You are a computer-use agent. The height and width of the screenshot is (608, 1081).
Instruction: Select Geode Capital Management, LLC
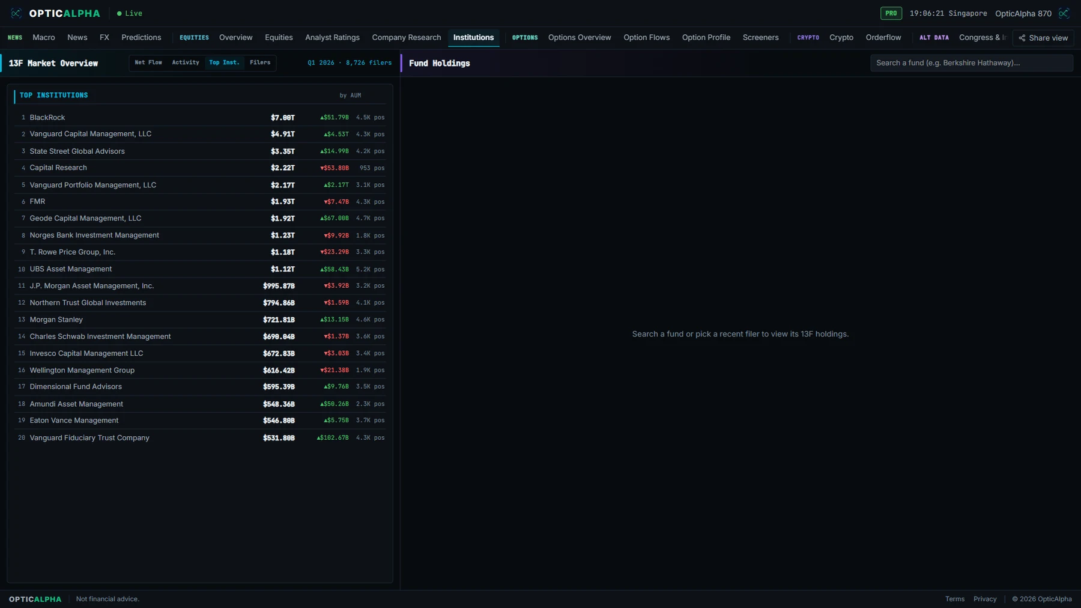pos(200,218)
